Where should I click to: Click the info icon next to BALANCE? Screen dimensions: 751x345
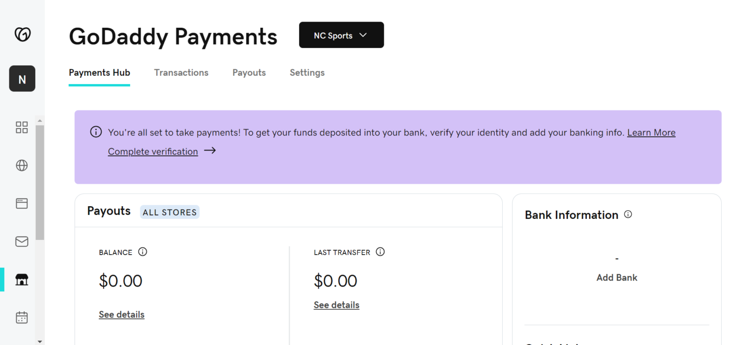click(x=143, y=252)
